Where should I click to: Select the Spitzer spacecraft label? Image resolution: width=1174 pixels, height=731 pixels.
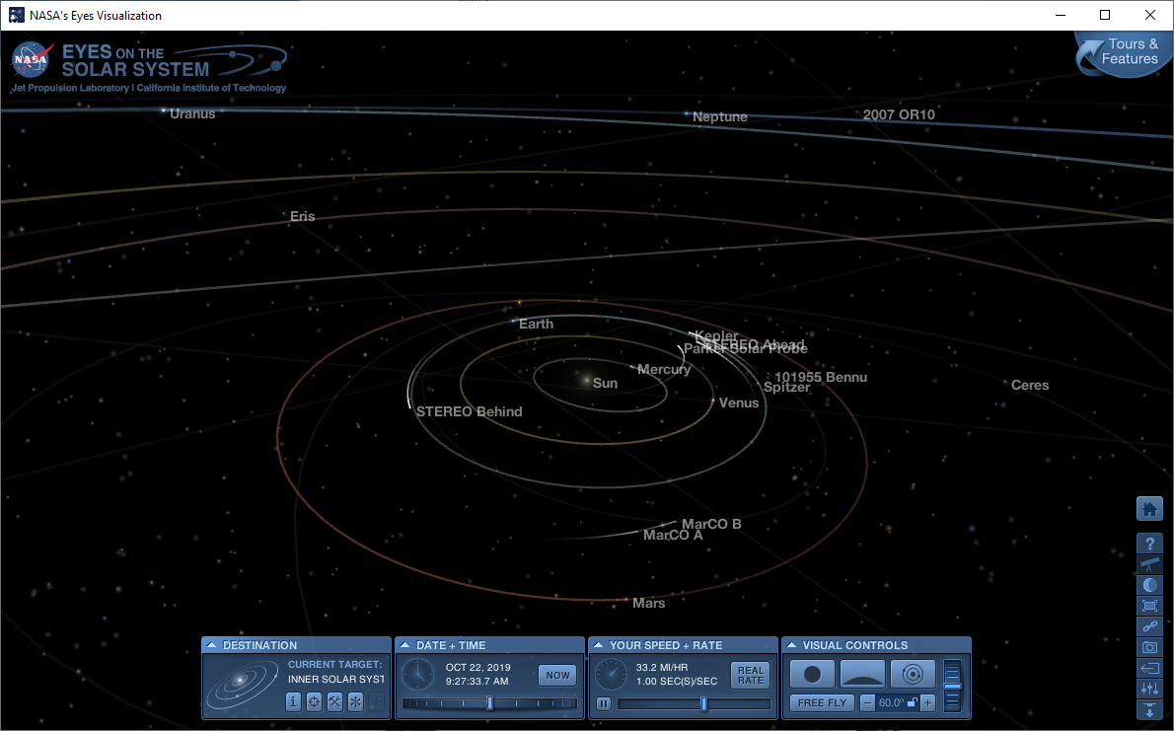[x=786, y=388]
